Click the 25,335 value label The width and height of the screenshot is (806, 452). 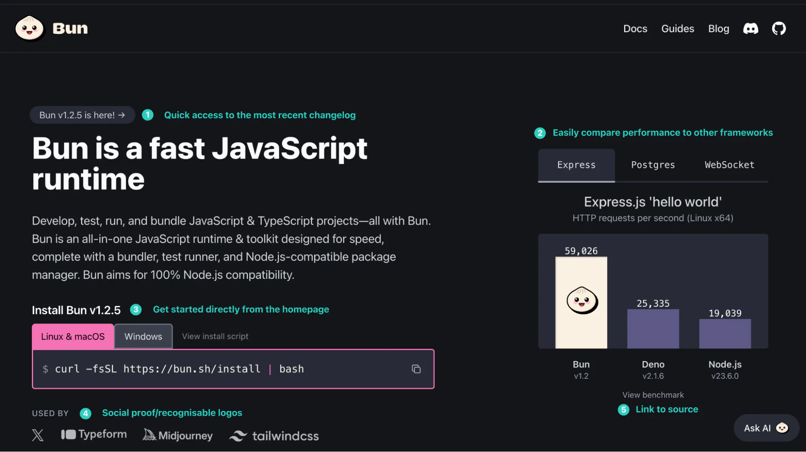pos(653,303)
